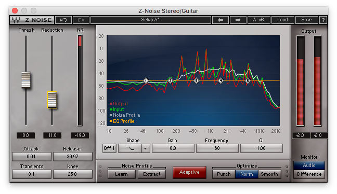Click the left output meter
Viewport: 337px width, 194px height.
300,81
